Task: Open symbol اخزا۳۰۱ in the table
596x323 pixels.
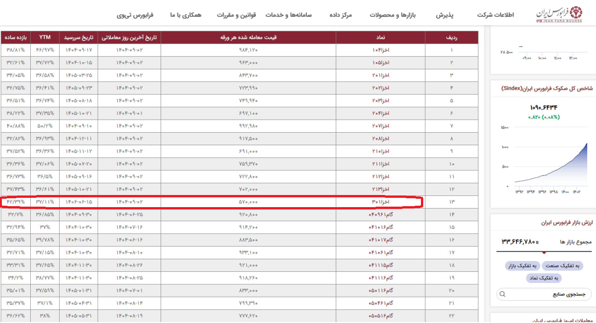Action: (x=380, y=202)
